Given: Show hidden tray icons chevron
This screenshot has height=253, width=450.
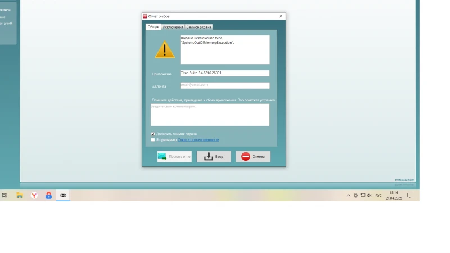Looking at the screenshot, I should click(348, 195).
